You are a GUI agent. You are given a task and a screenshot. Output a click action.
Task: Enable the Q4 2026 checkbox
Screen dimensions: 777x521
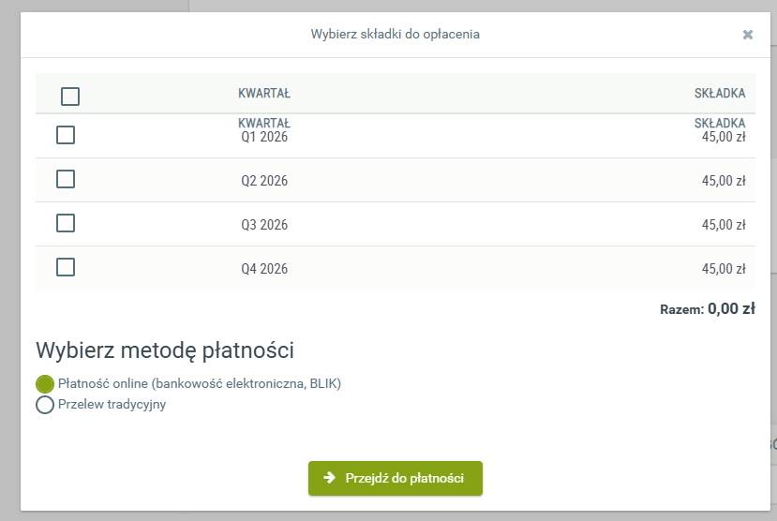(x=66, y=267)
